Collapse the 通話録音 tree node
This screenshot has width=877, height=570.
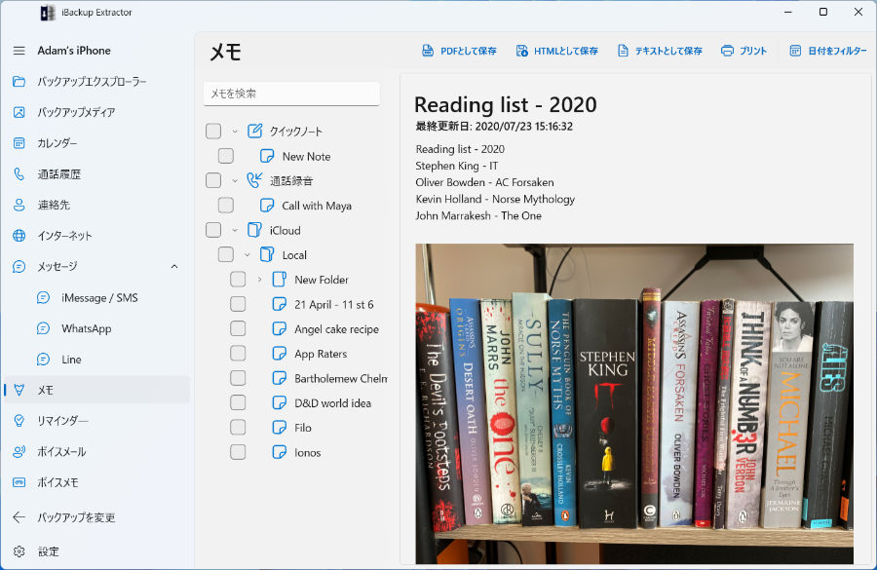235,180
